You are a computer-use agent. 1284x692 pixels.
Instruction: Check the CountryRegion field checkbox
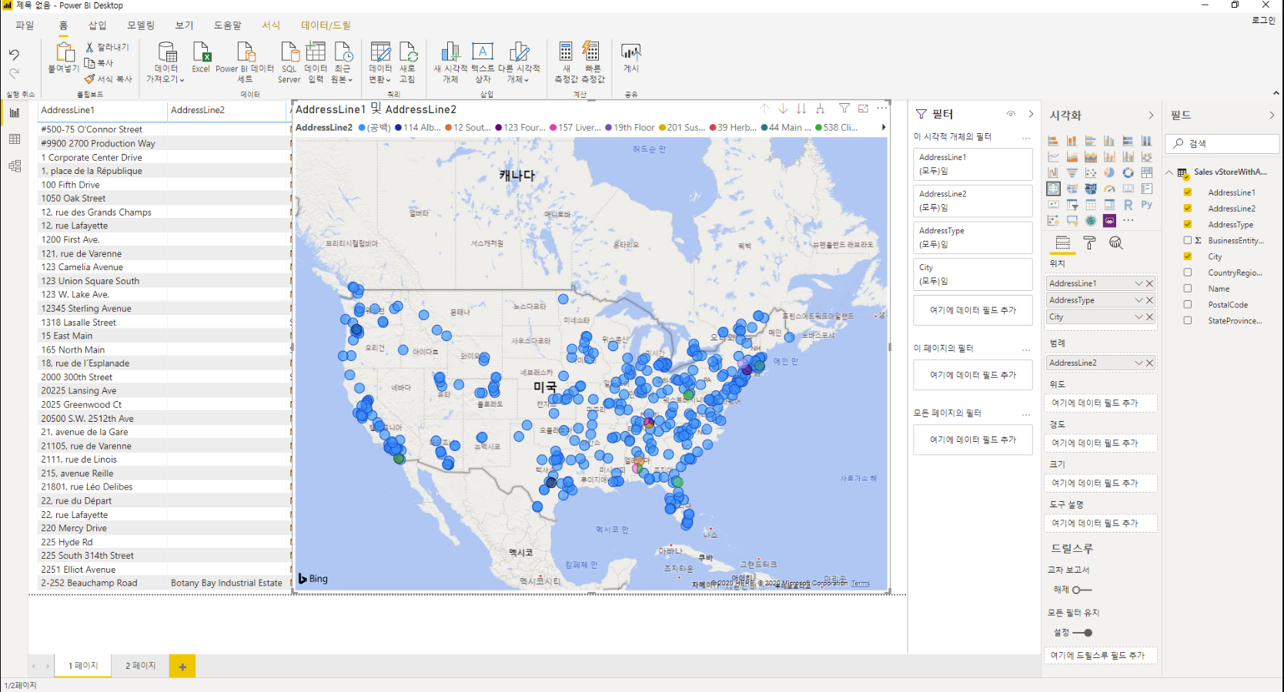tap(1188, 272)
